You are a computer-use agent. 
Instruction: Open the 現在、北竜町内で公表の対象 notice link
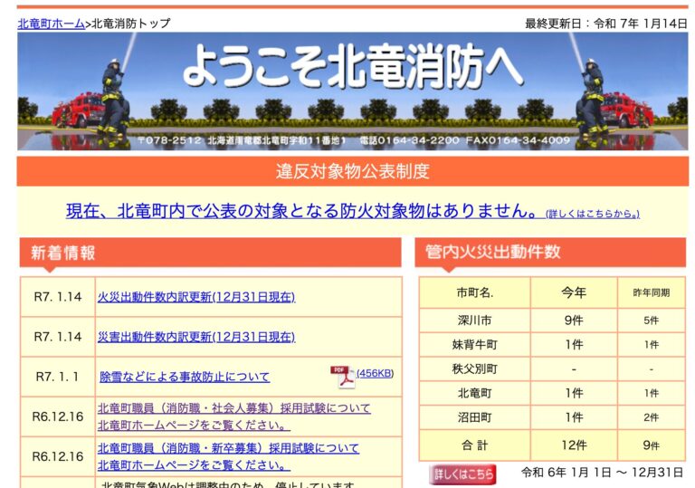[x=303, y=211]
